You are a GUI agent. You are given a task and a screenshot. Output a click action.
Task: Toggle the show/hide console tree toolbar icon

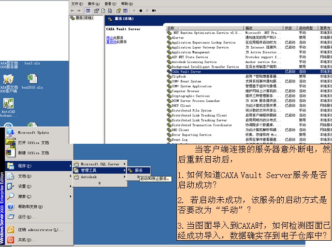[x=88, y=11]
